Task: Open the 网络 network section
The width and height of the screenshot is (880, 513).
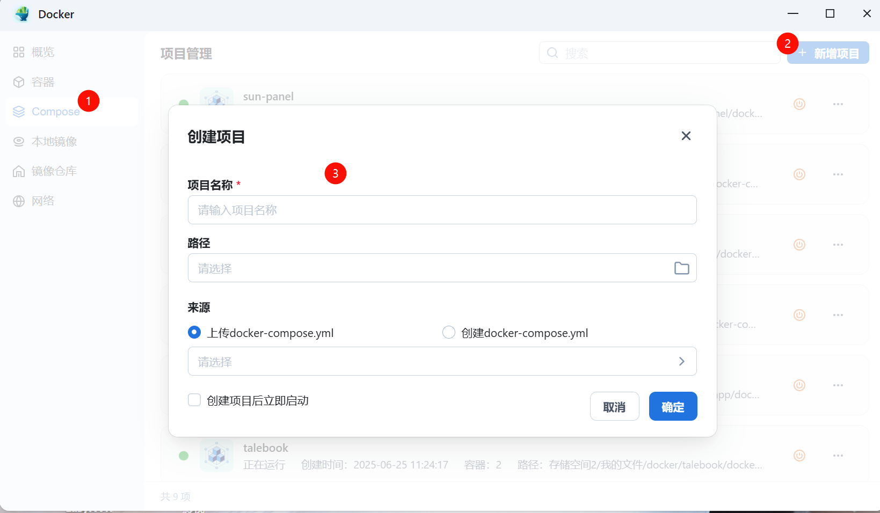Action: (72, 201)
